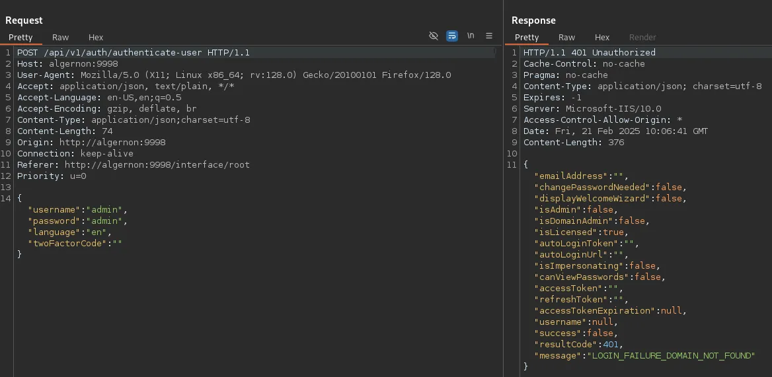Switch to the Render tab in Response
The image size is (772, 377).
[642, 38]
